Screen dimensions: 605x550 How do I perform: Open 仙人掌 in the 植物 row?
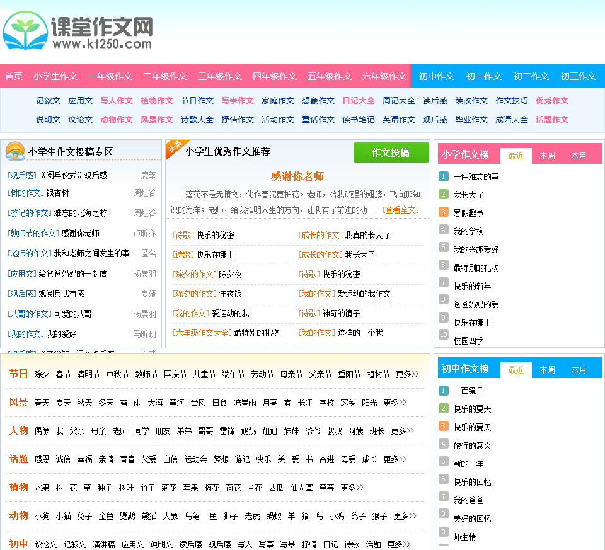click(x=301, y=488)
